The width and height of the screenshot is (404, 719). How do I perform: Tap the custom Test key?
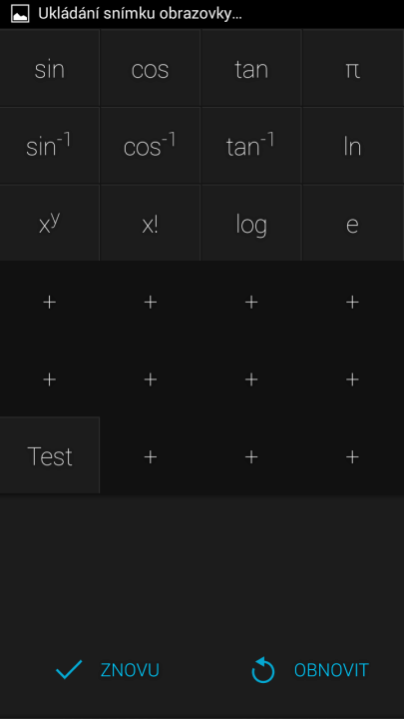[x=50, y=455]
